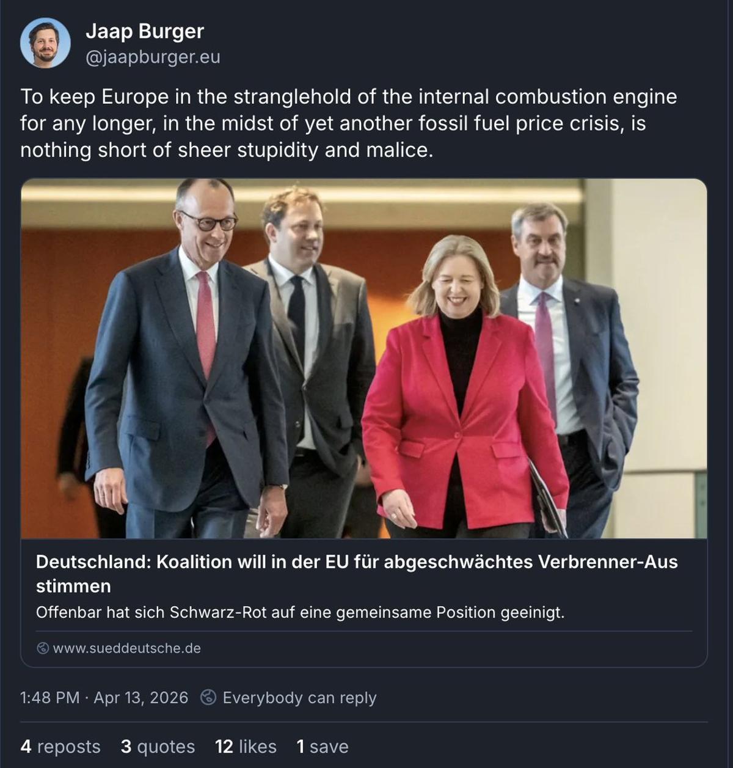
Task: Open Jaap Burger's profile avatar
Action: pos(45,43)
